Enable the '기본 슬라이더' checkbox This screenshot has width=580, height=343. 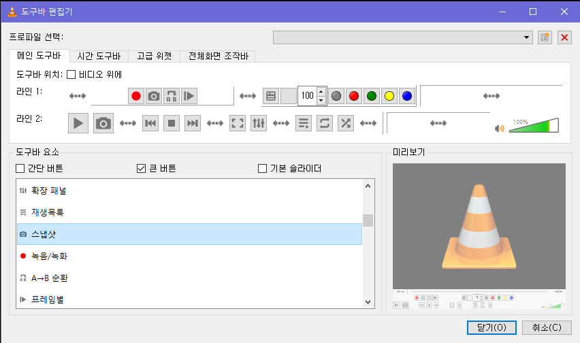click(262, 169)
